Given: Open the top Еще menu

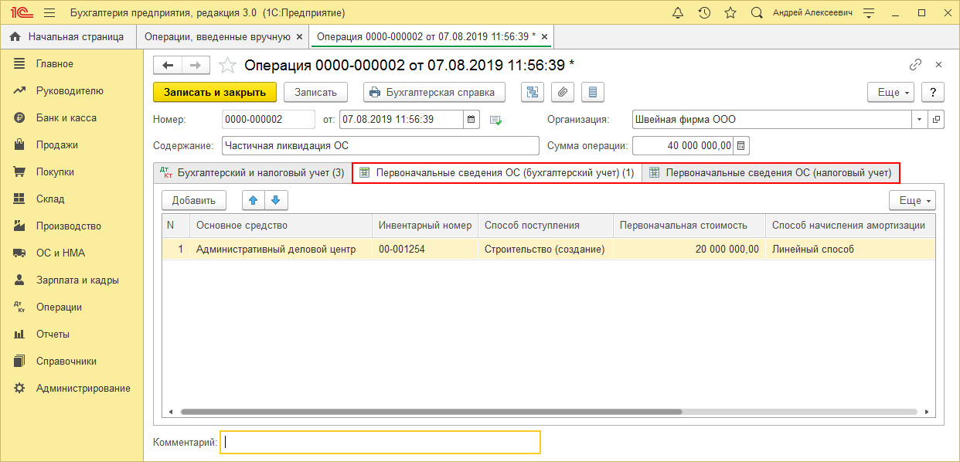Looking at the screenshot, I should pos(890,93).
